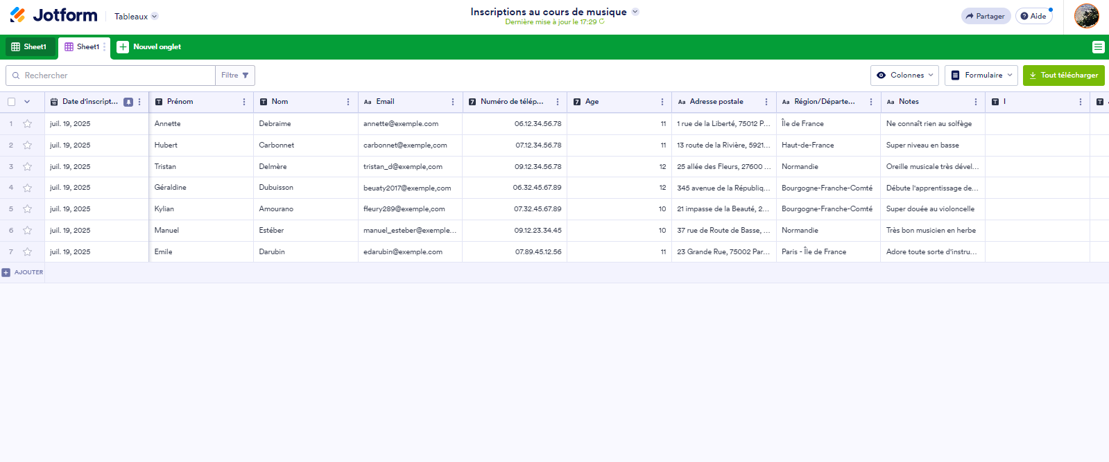Open Adresse postale column options dots

[766, 102]
